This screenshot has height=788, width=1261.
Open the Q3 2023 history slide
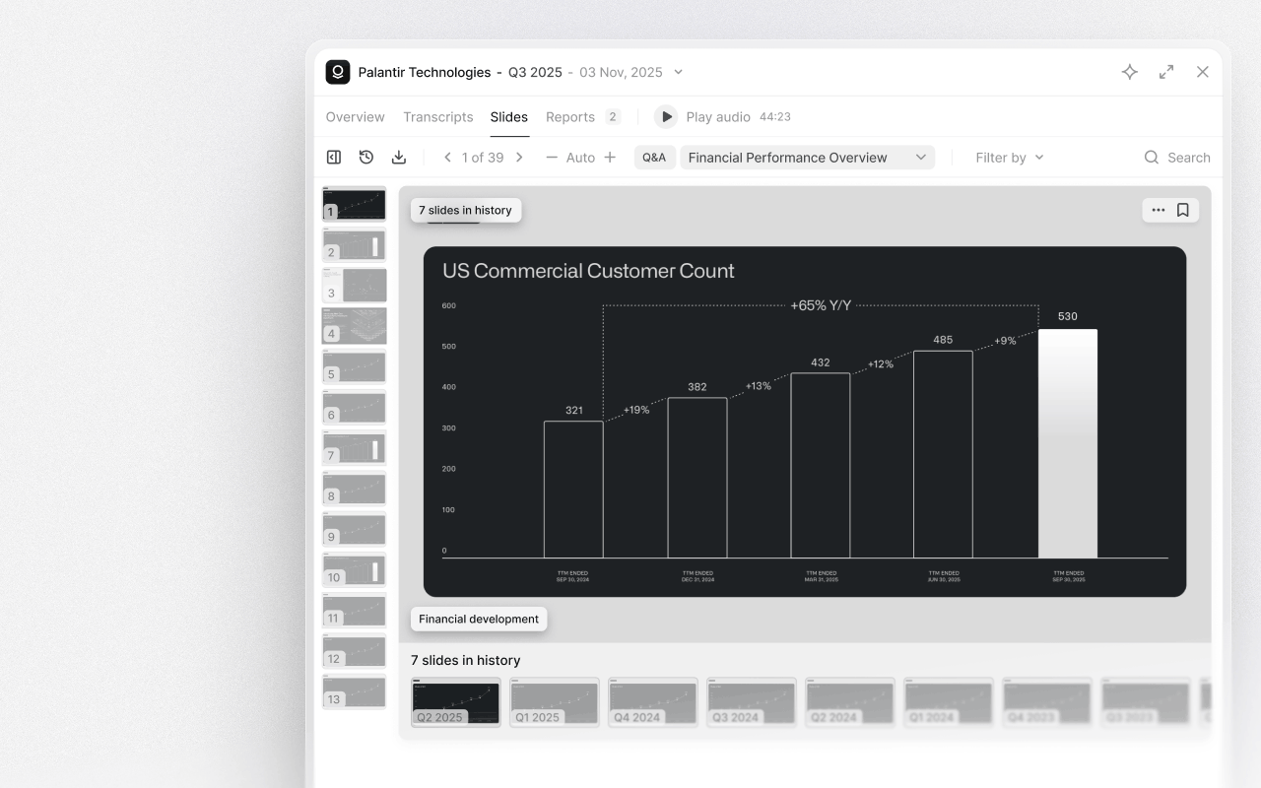click(1146, 702)
